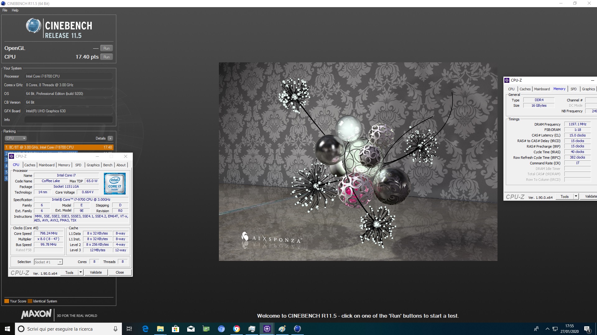The width and height of the screenshot is (597, 335).
Task: Click Tools button in right CPU-Z
Action: click(x=565, y=197)
